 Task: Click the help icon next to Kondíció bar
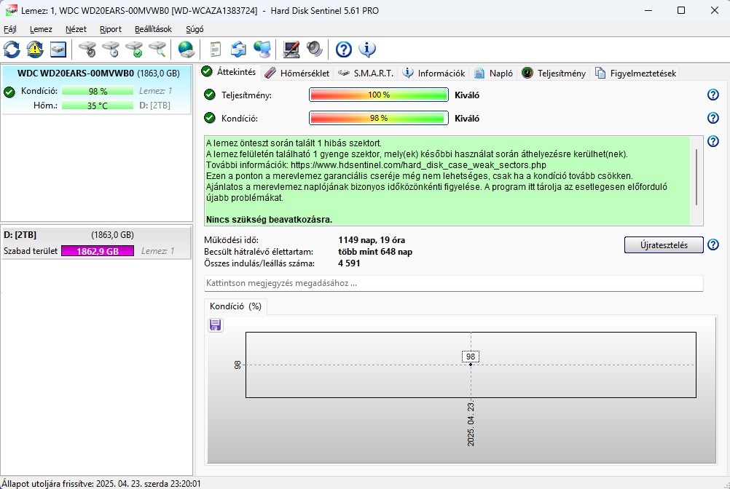[713, 118]
